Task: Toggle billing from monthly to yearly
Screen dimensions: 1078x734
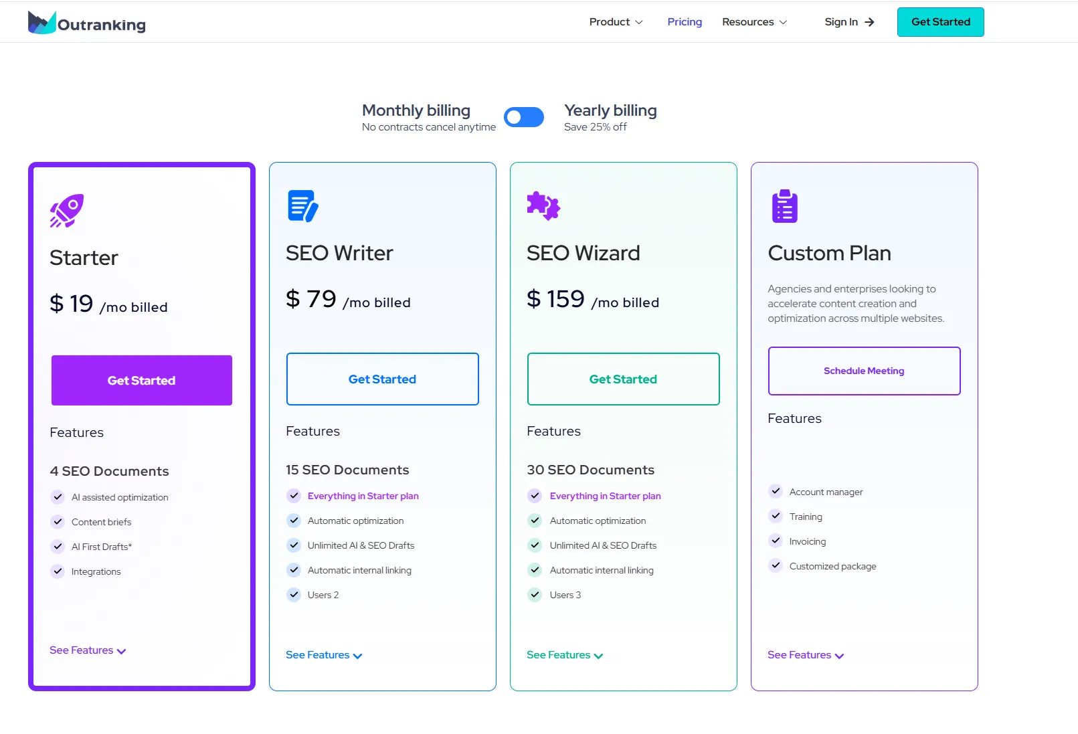Action: [524, 117]
